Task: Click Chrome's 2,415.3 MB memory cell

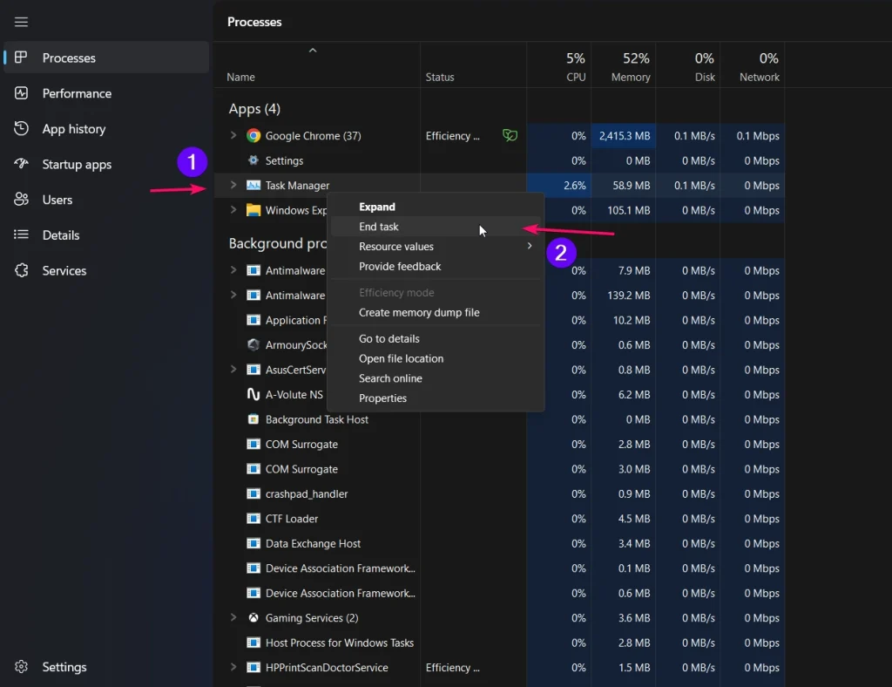Action: pos(623,135)
